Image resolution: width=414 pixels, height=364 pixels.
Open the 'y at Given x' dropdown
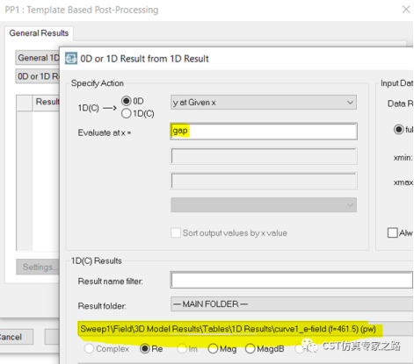(264, 103)
